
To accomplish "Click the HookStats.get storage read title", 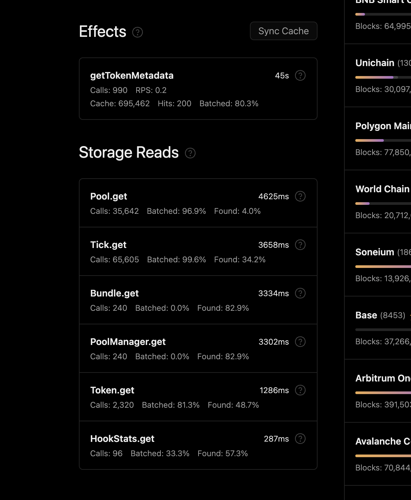I will 122,439.
